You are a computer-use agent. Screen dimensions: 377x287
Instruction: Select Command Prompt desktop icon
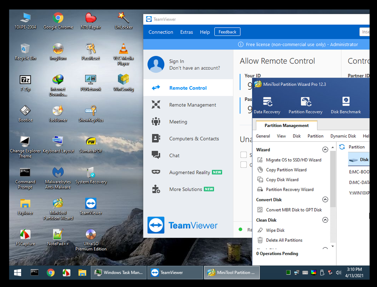click(25, 178)
